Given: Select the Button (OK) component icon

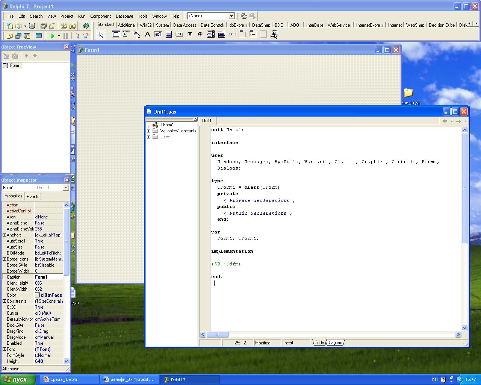Looking at the screenshot, I should [179, 34].
